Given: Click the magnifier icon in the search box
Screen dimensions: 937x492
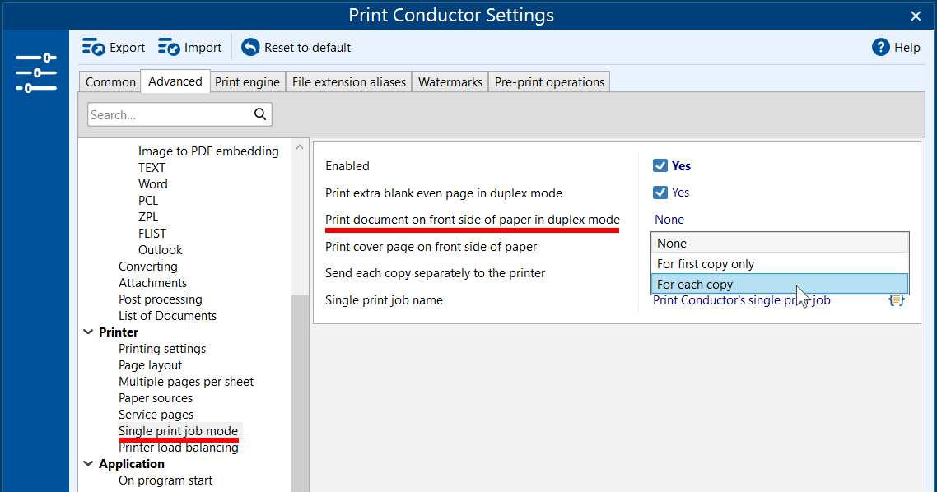Looking at the screenshot, I should [x=260, y=114].
